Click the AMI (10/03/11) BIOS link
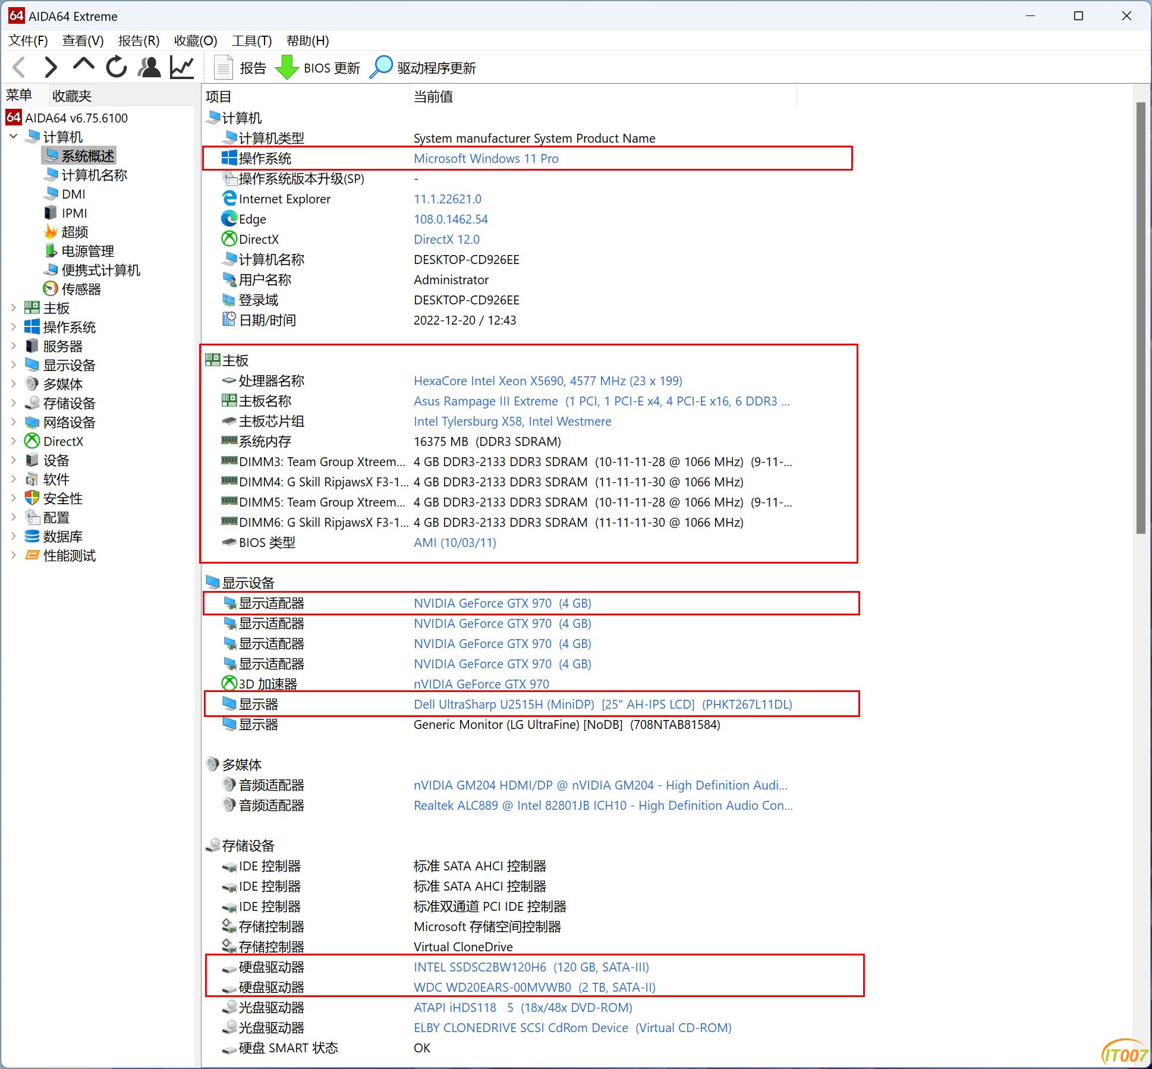 (455, 542)
